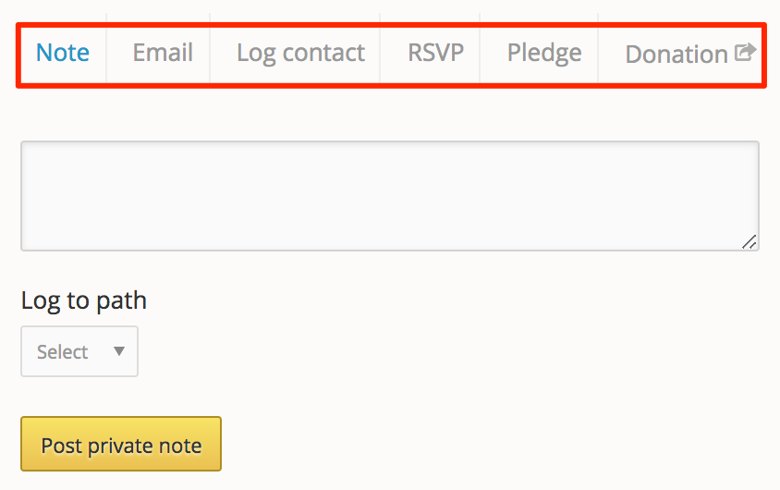Submit the note with the yellow button

click(x=121, y=445)
